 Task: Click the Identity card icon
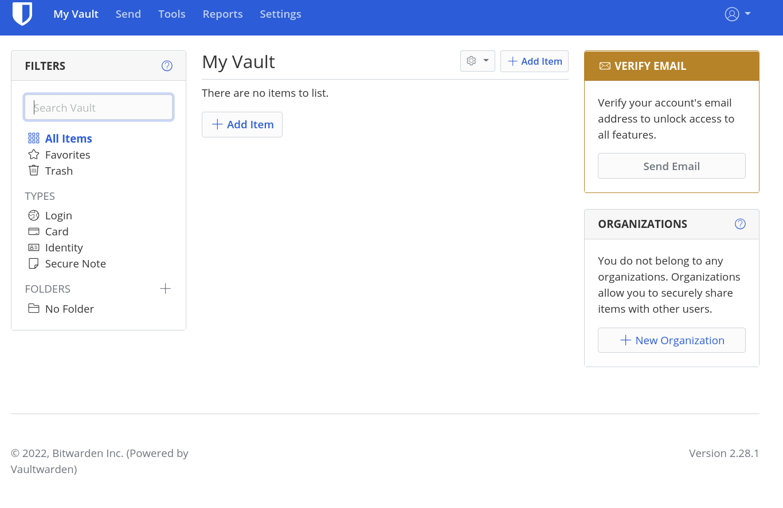click(x=34, y=247)
